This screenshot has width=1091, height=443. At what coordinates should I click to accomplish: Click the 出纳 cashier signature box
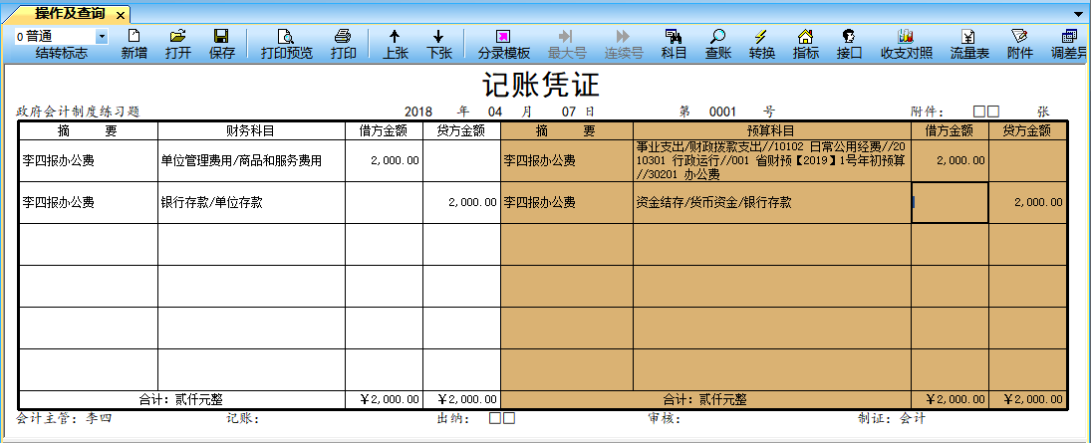502,418
